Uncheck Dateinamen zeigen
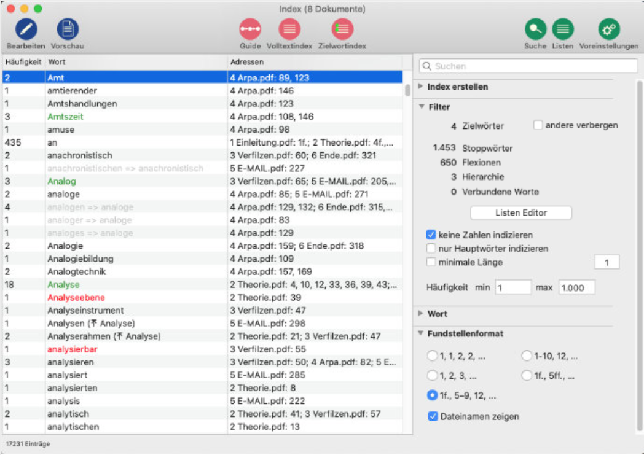This screenshot has width=644, height=455. tap(433, 416)
